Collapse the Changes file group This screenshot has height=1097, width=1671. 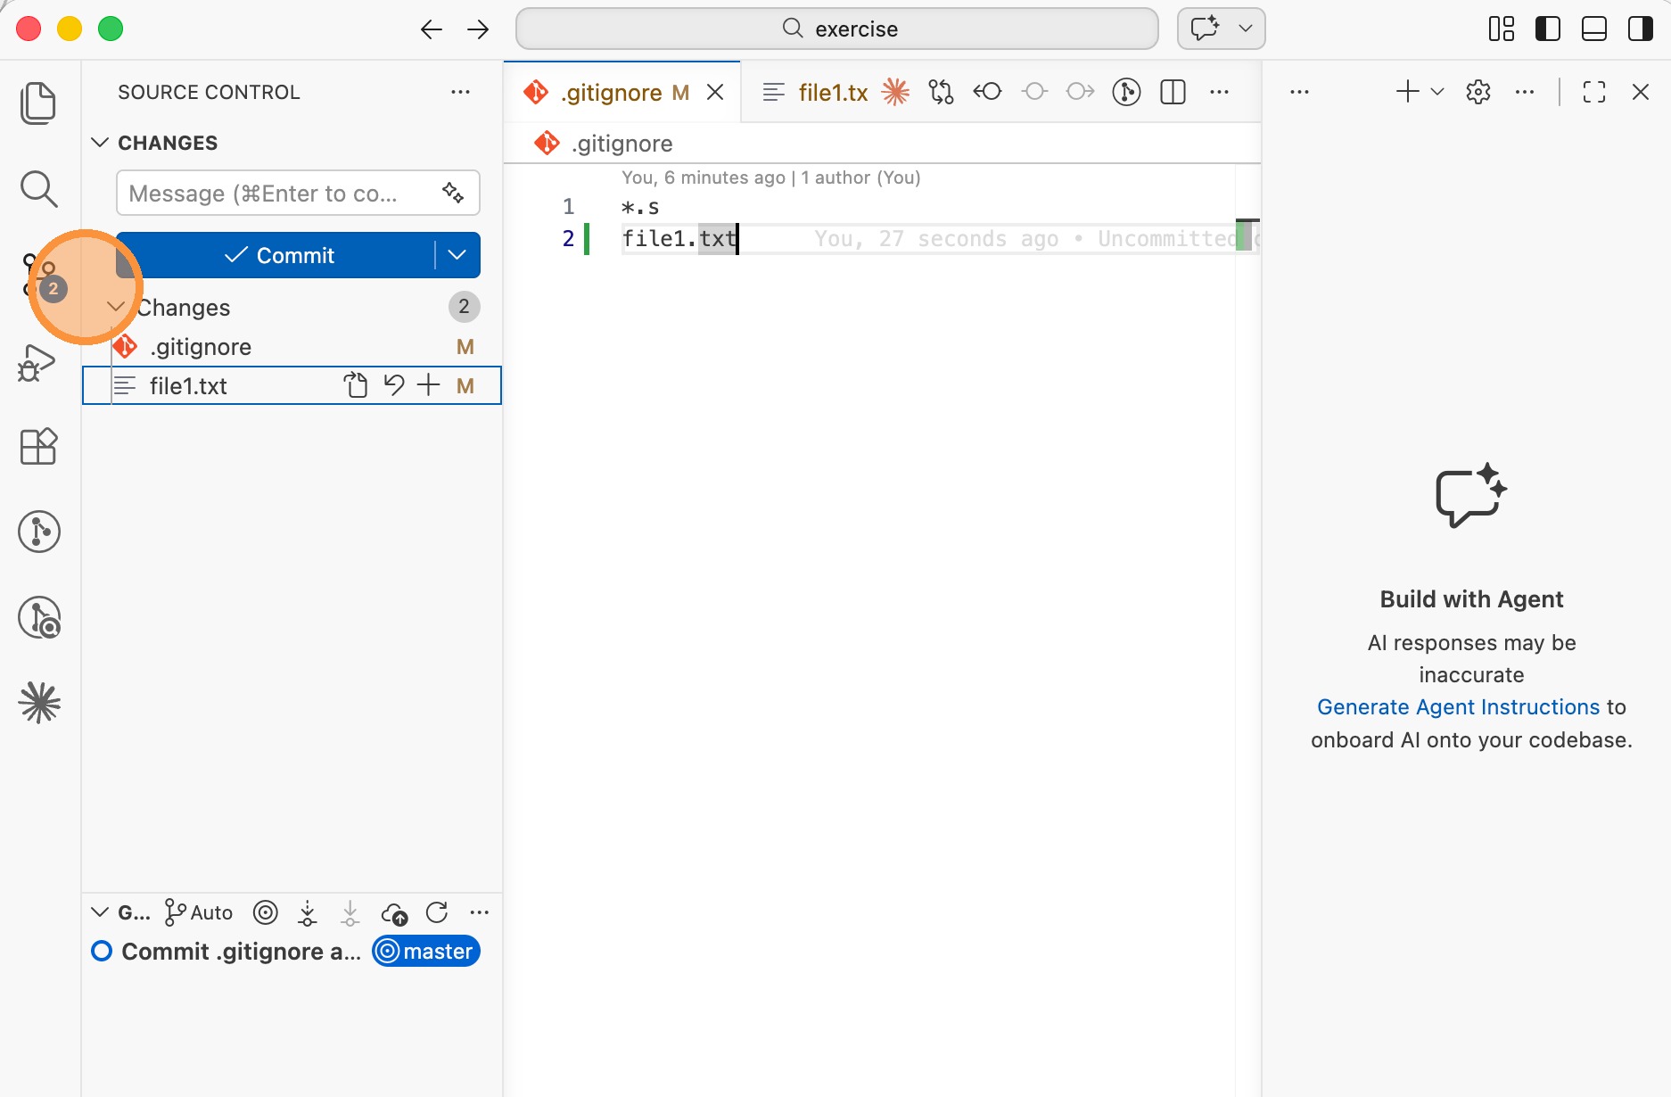point(116,307)
